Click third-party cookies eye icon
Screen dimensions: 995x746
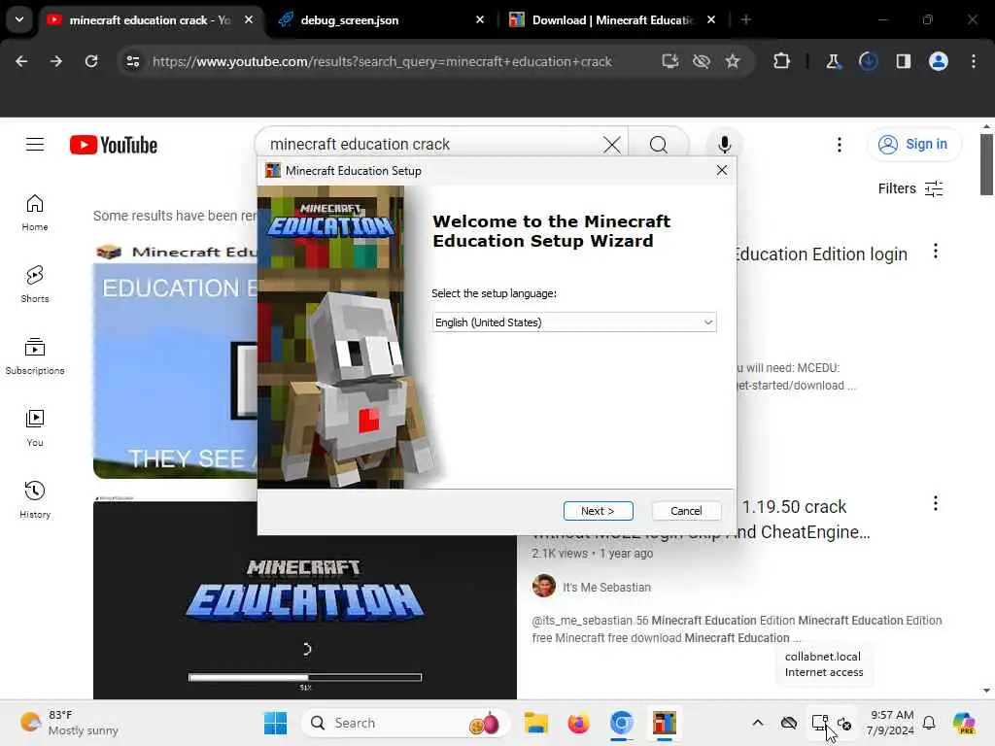pos(702,61)
